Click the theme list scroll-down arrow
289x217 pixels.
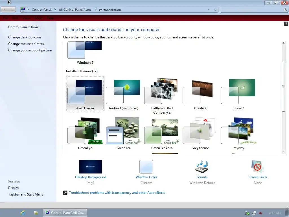click(283, 152)
